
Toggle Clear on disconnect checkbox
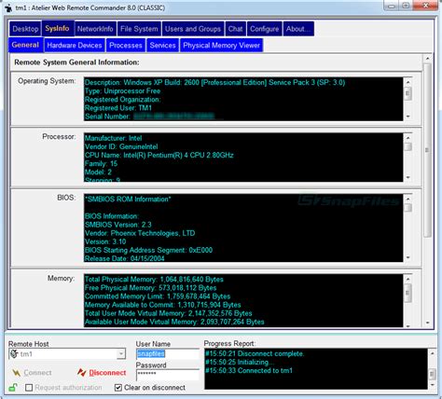[x=118, y=388]
